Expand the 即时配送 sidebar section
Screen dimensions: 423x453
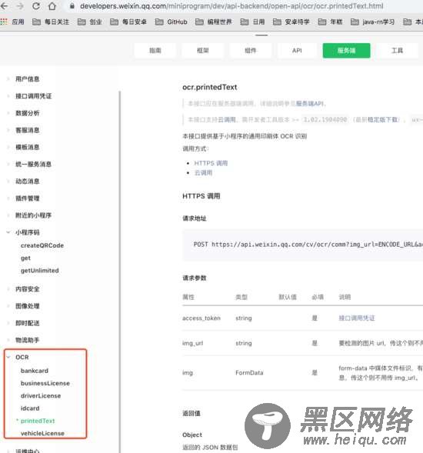[x=27, y=323]
